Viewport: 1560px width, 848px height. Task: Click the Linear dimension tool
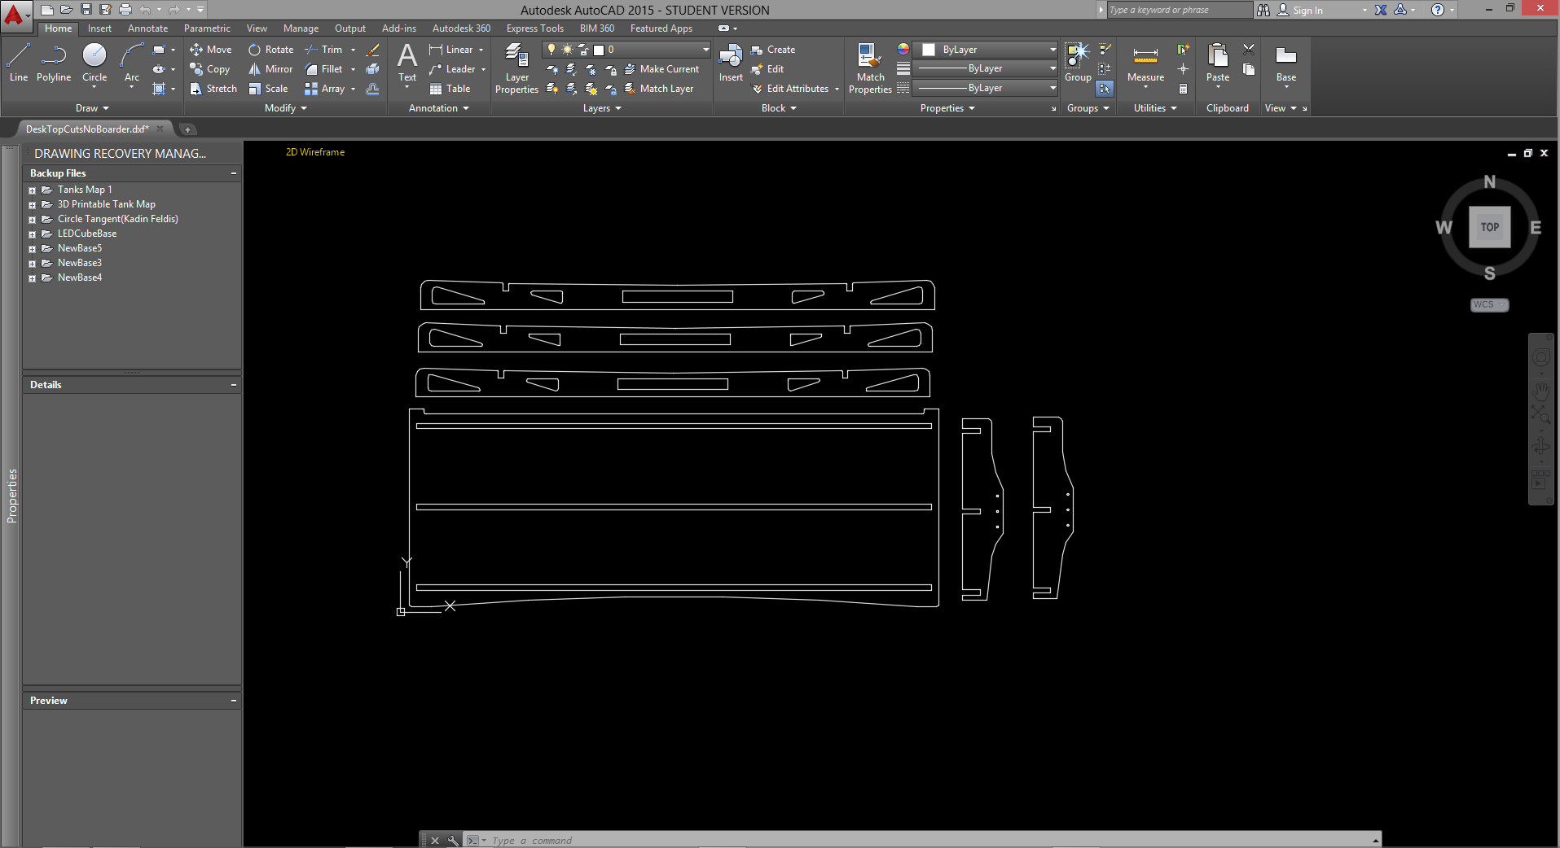coord(451,50)
